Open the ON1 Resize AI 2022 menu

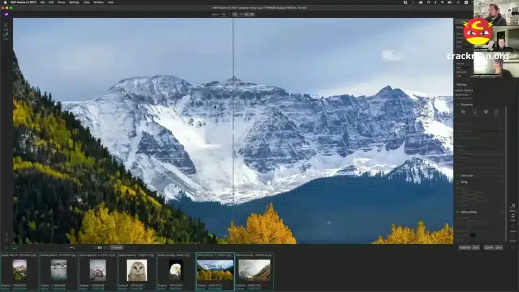[x=23, y=3]
